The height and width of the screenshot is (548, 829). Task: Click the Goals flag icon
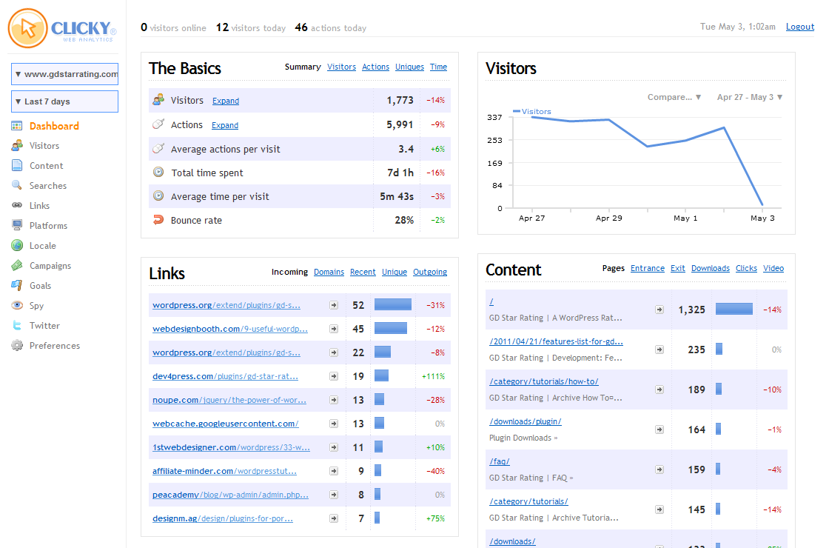[17, 286]
